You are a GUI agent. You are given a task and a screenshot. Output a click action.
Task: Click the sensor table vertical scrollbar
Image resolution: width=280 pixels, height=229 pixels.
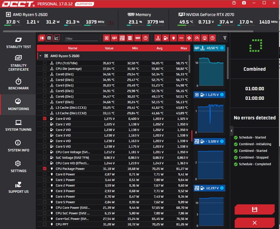(x=189, y=64)
